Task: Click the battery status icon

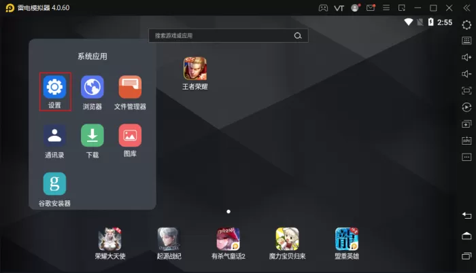Action: (430, 22)
